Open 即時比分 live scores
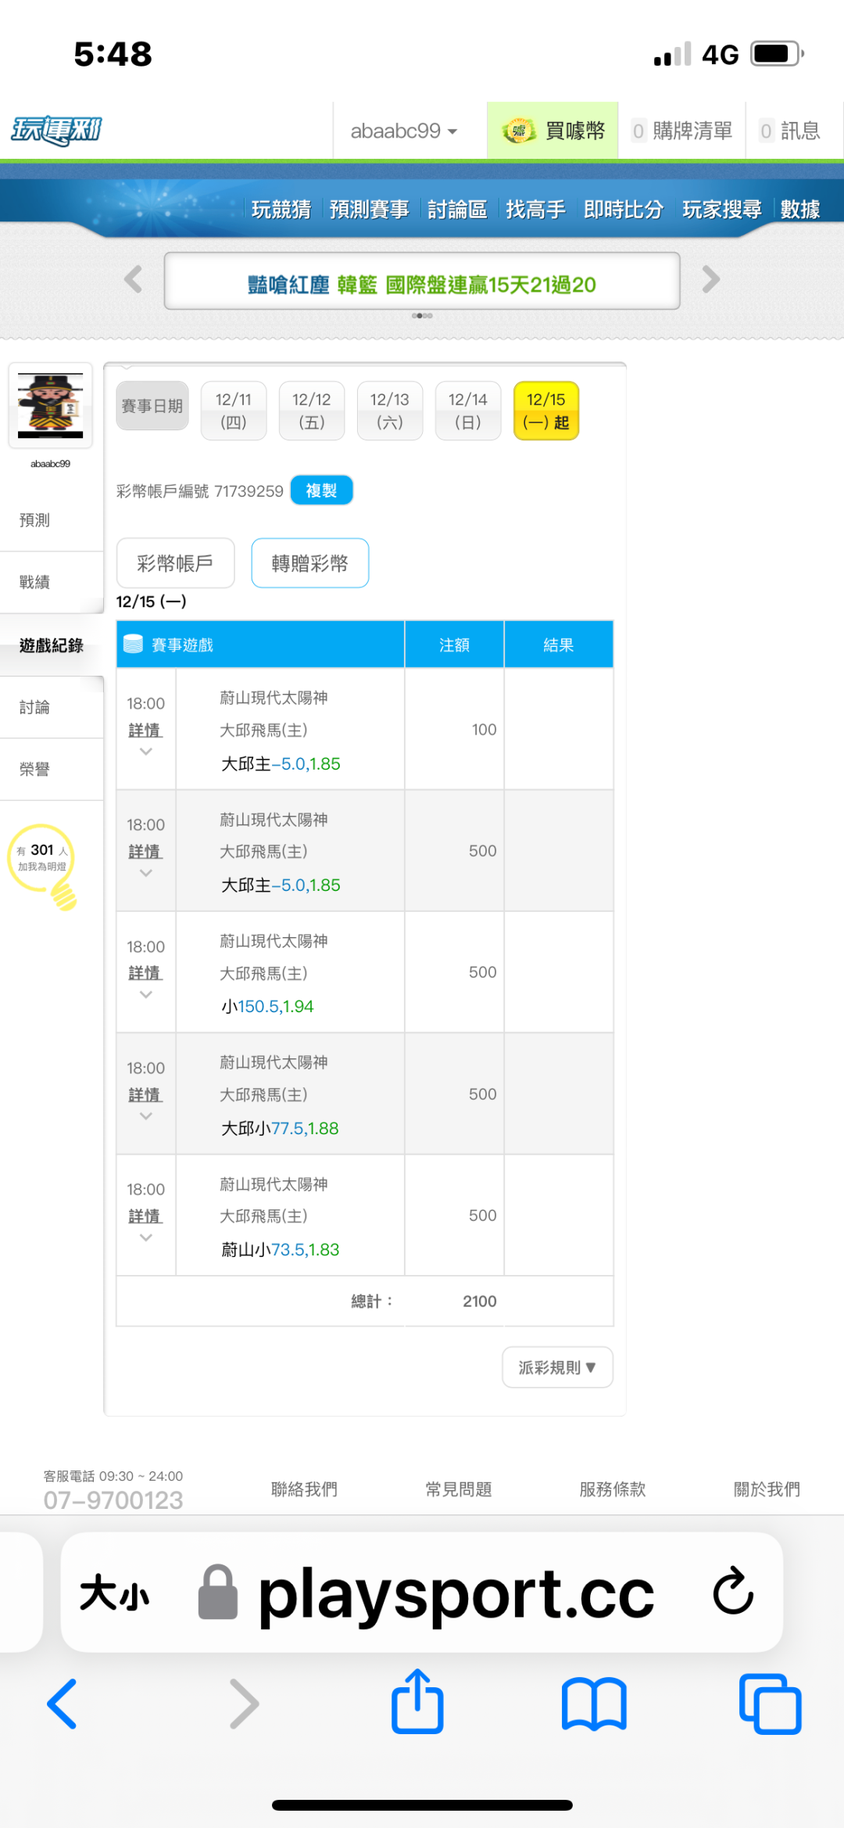Image resolution: width=844 pixels, height=1828 pixels. (624, 210)
